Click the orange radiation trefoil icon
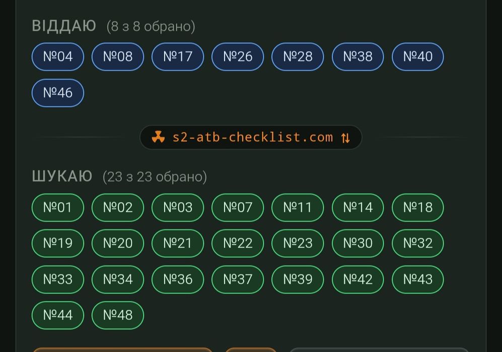The image size is (502, 352). point(158,137)
